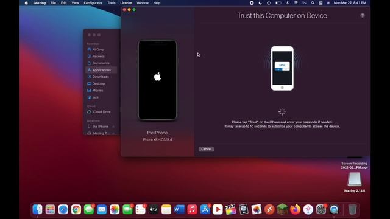Open the File menu
390x219 pixels.
pyautogui.click(x=53, y=3)
